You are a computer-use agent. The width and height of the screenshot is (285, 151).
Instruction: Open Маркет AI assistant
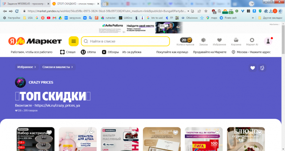coord(252,42)
